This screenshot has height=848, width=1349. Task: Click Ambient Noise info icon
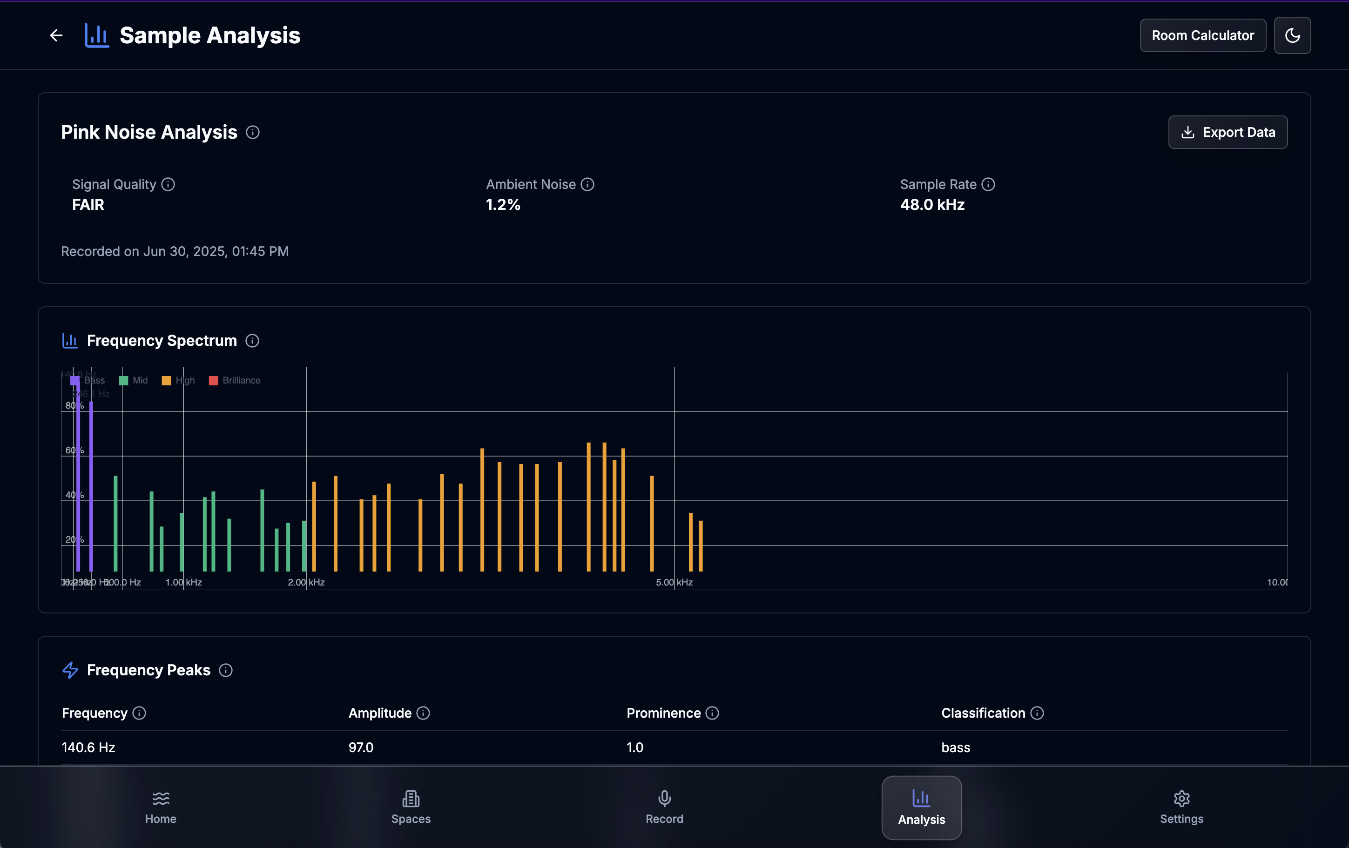coord(587,184)
